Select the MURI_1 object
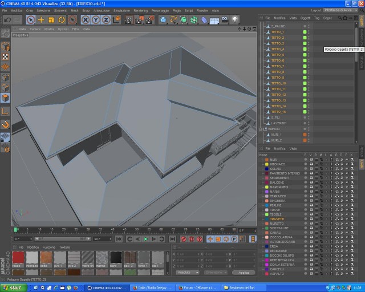The height and width of the screenshot is (292, 365). (276, 135)
